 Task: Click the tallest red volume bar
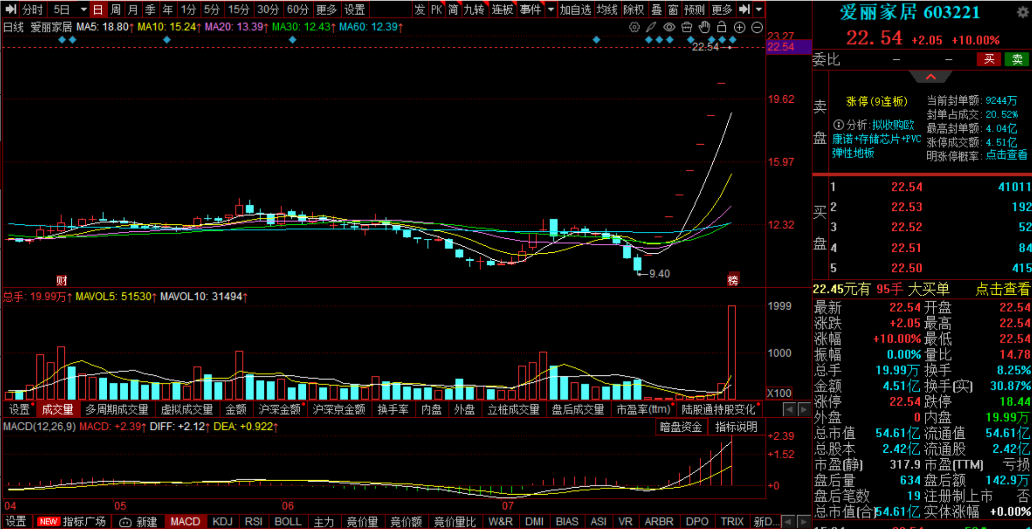[732, 353]
